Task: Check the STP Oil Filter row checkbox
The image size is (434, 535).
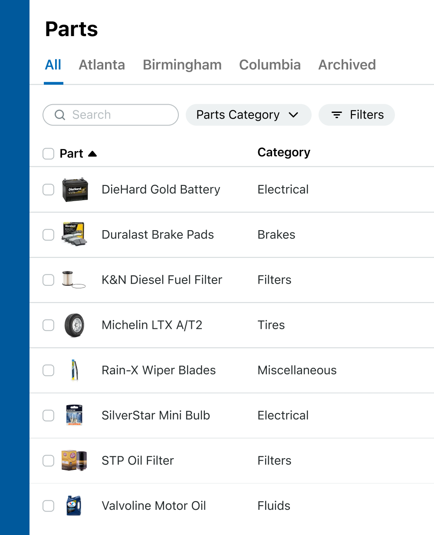Action: (48, 461)
